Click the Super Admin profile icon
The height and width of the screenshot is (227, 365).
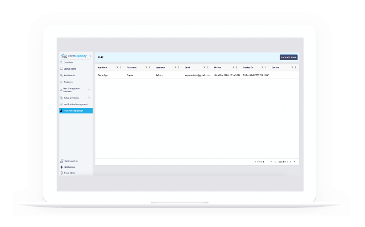(x=61, y=173)
